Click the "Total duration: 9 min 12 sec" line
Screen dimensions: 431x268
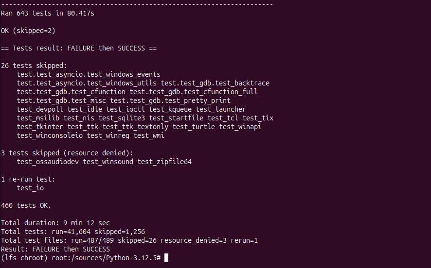(x=55, y=223)
